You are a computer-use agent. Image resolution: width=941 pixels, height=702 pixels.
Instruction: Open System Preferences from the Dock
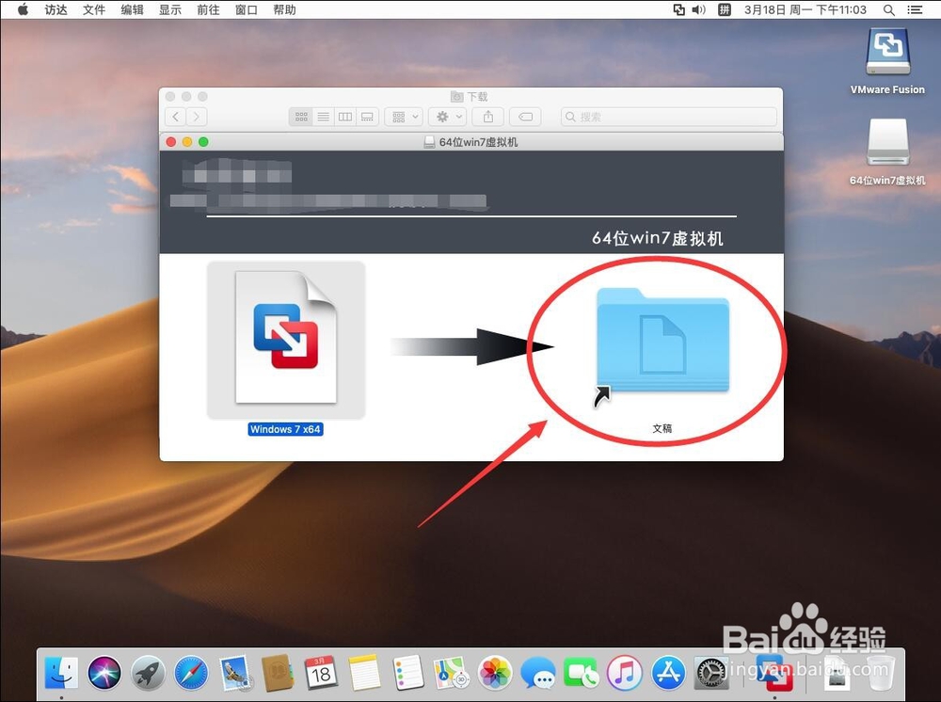tap(711, 672)
